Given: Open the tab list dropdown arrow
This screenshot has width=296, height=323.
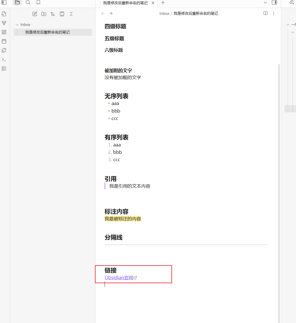Looking at the screenshot, I should pyautogui.click(x=265, y=3).
